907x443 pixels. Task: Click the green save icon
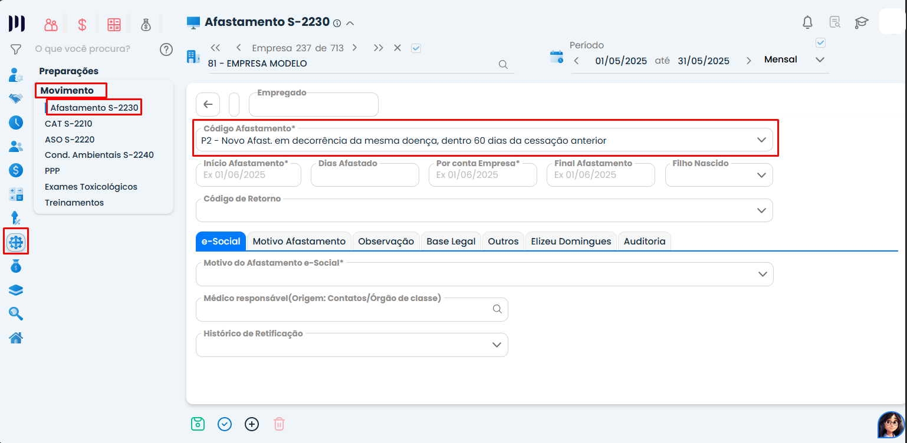pos(198,424)
